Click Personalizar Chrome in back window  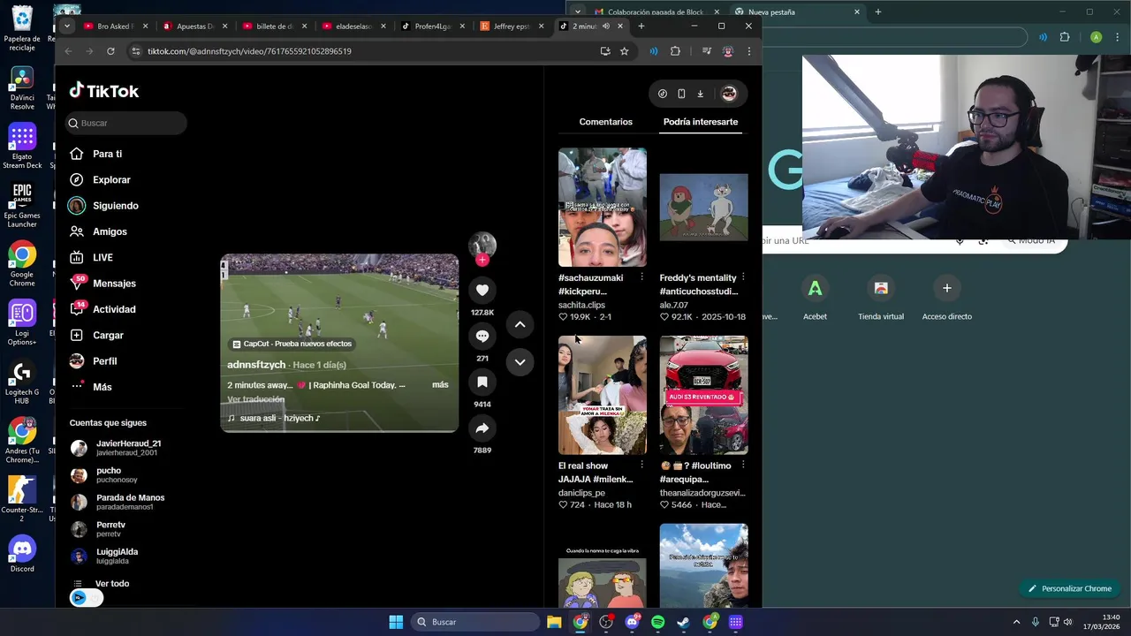1068,588
